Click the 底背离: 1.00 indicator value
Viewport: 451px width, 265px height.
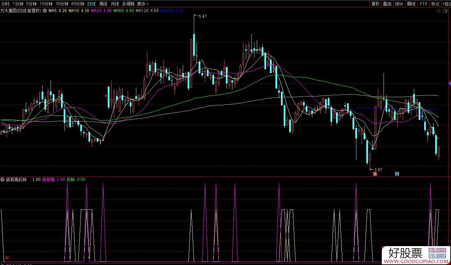(53, 180)
